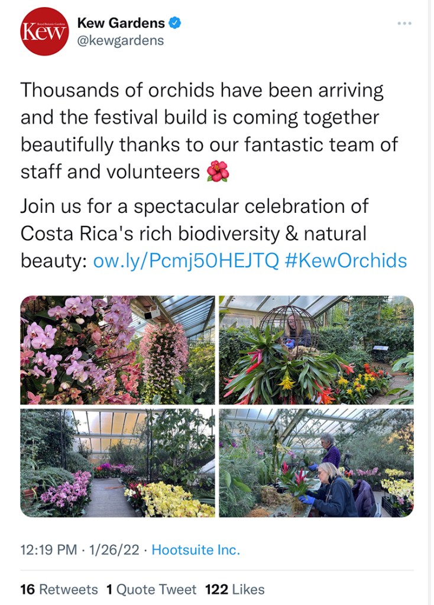View the 16 Retweets list
The width and height of the screenshot is (434, 605).
[59, 589]
